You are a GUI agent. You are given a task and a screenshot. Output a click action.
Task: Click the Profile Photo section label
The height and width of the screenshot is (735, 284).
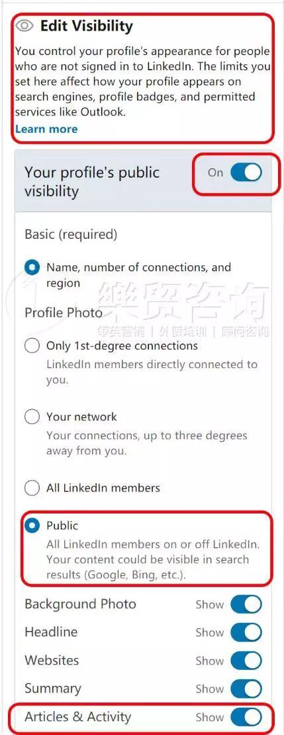tap(63, 312)
